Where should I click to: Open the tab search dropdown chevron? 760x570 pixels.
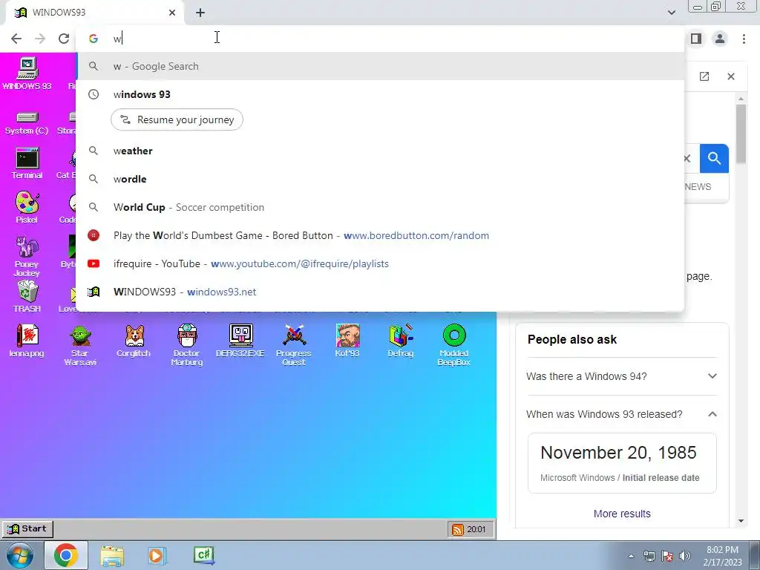pyautogui.click(x=671, y=13)
